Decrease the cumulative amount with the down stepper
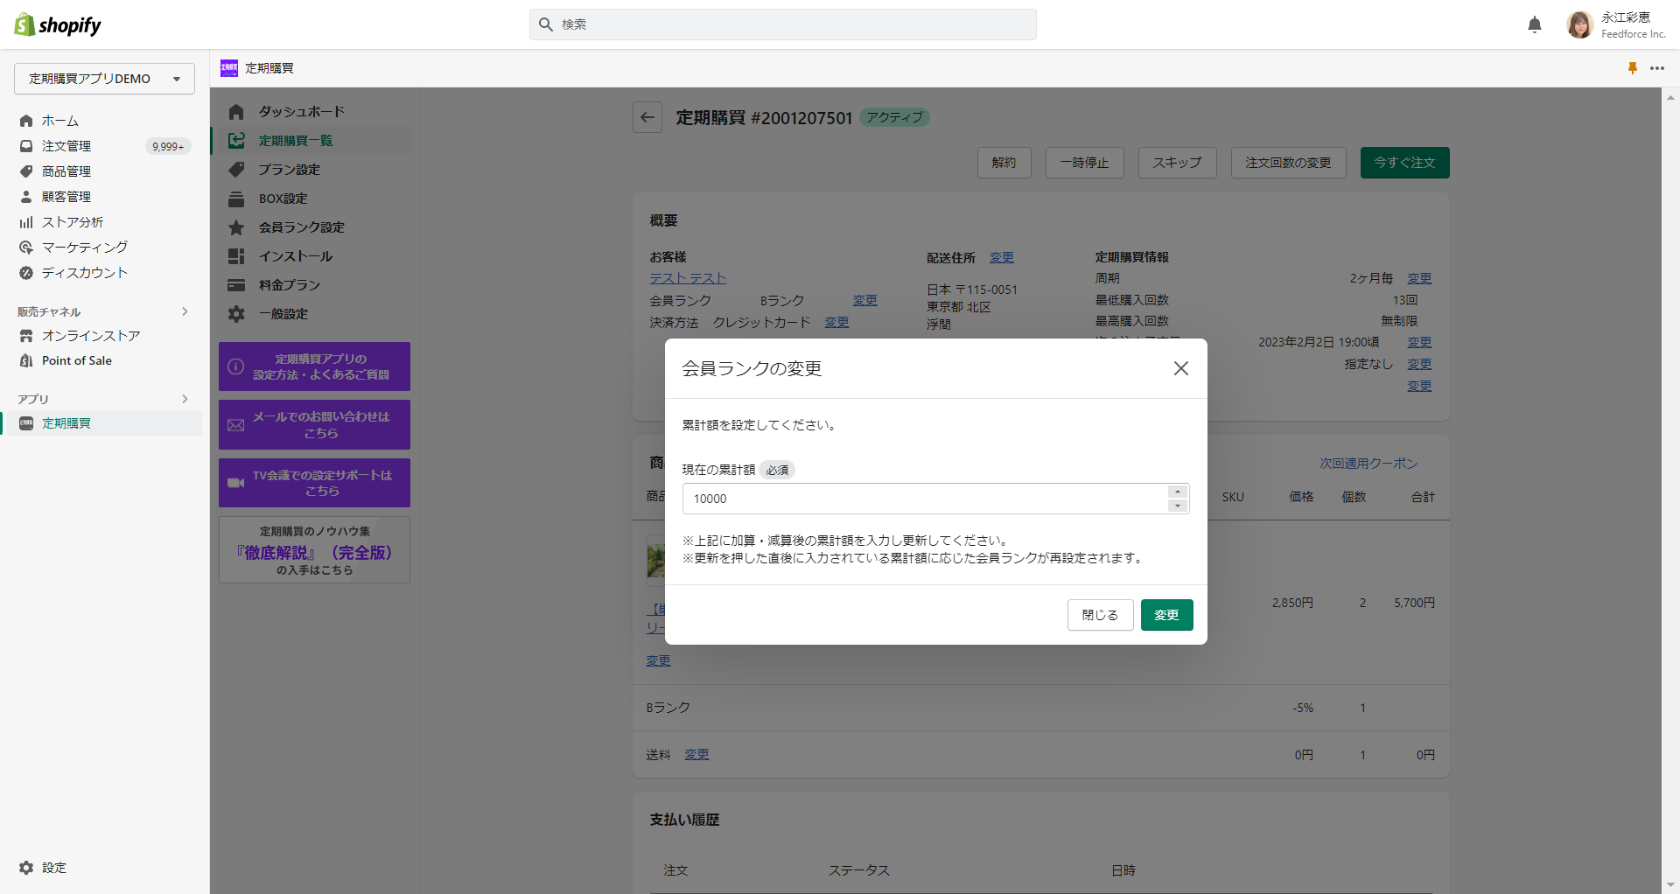This screenshot has height=894, width=1680. (x=1178, y=506)
